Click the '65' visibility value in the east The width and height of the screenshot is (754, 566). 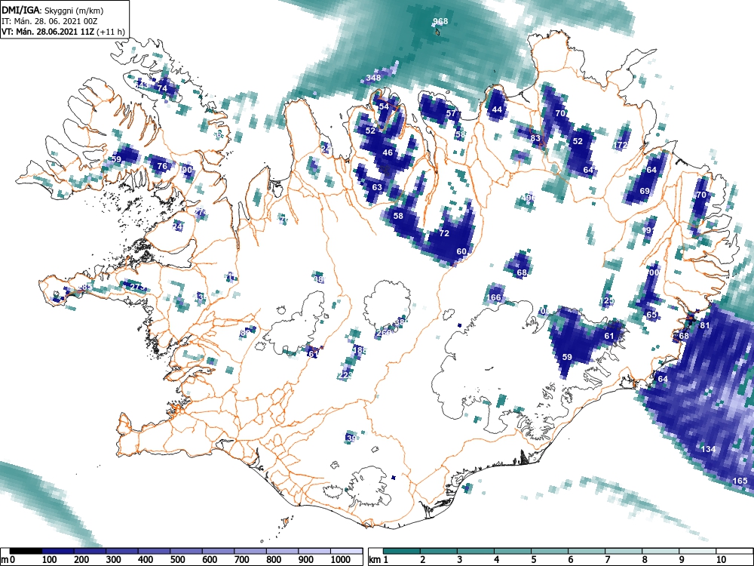pyautogui.click(x=651, y=315)
